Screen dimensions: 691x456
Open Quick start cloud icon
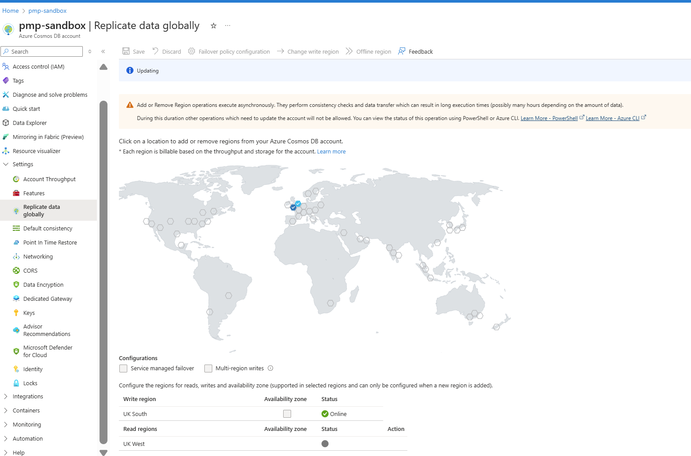(x=6, y=109)
